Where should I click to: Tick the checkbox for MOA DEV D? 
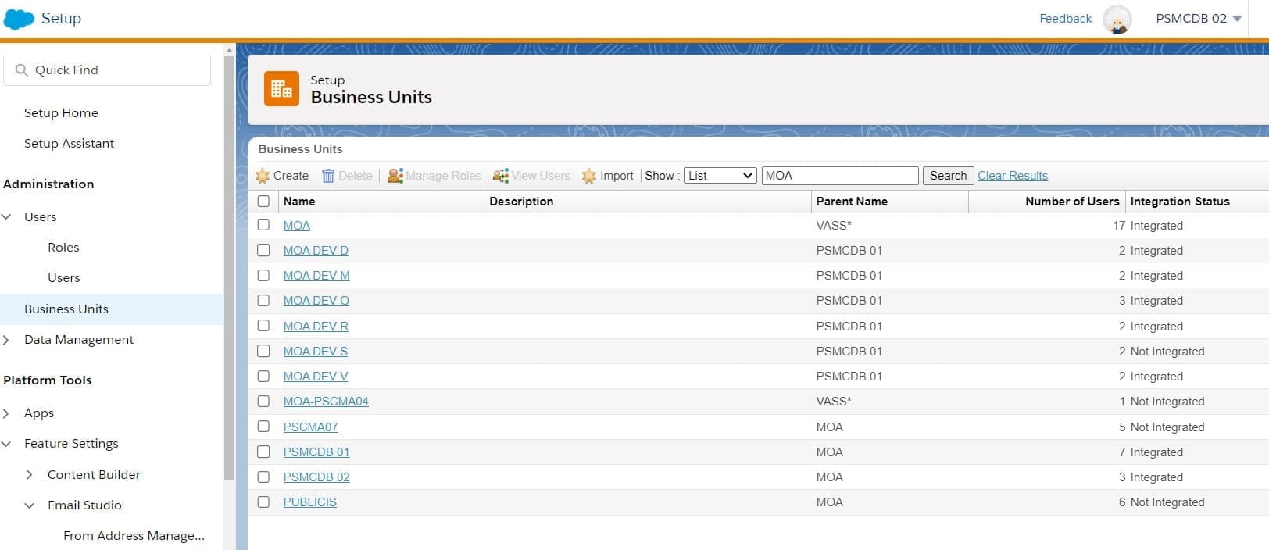tap(263, 251)
